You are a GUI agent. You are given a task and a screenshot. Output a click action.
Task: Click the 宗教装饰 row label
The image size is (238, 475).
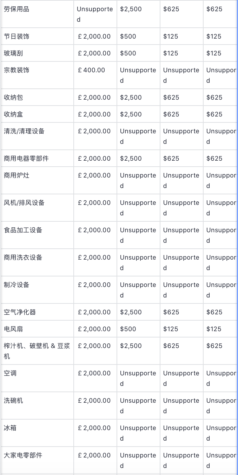pyautogui.click(x=16, y=70)
